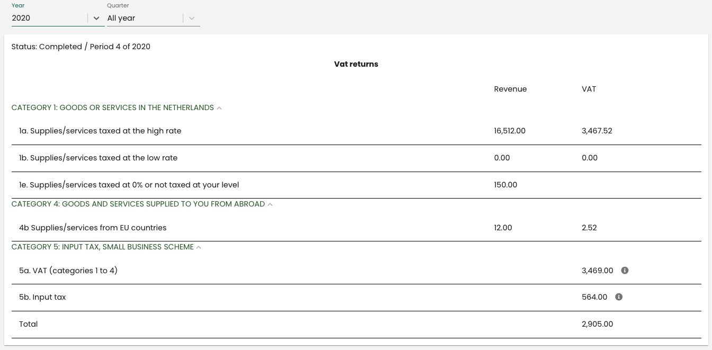Open the Quarter dropdown arrow

pos(192,18)
